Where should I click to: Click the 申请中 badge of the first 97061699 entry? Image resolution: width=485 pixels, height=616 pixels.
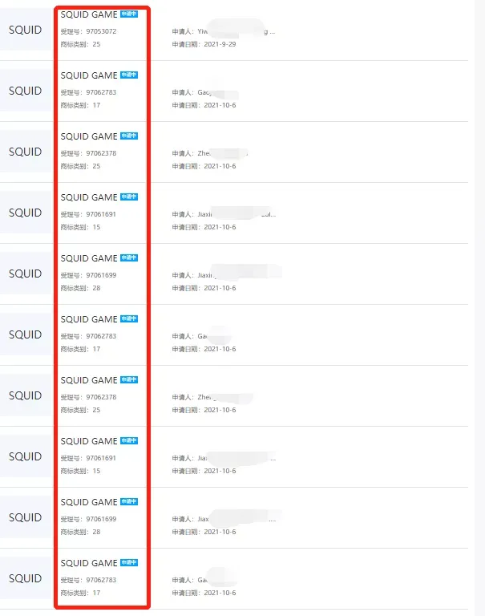(x=129, y=257)
